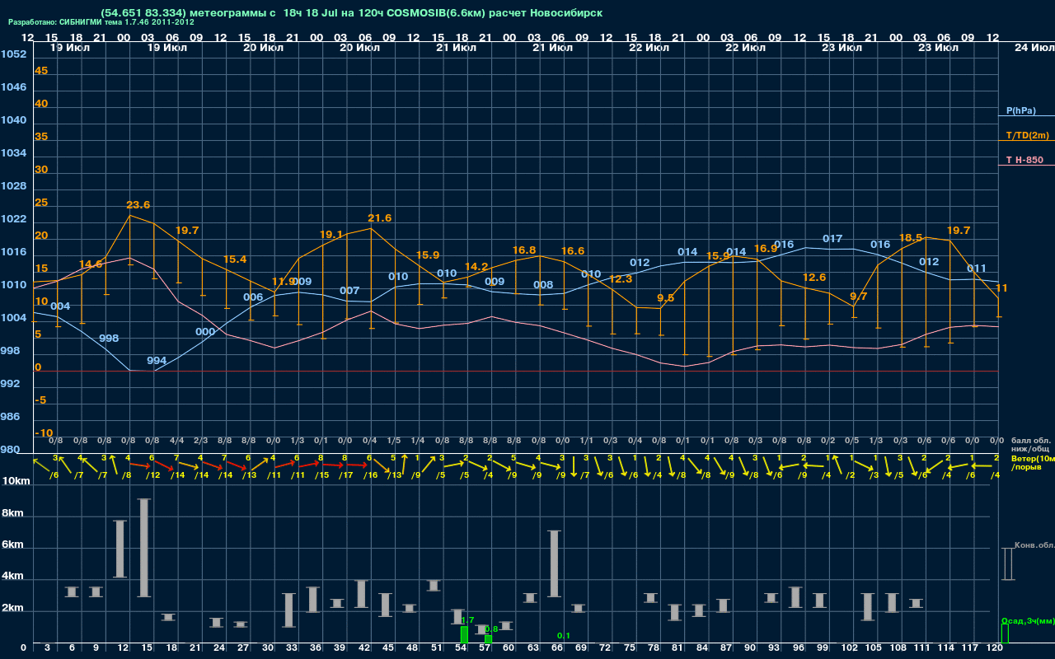Click the 14.6 temperature label

[x=91, y=264]
